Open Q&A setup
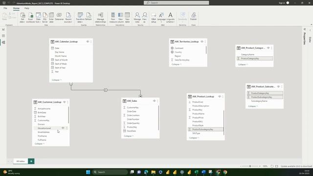The image size is (313, 176). pos(154,18)
